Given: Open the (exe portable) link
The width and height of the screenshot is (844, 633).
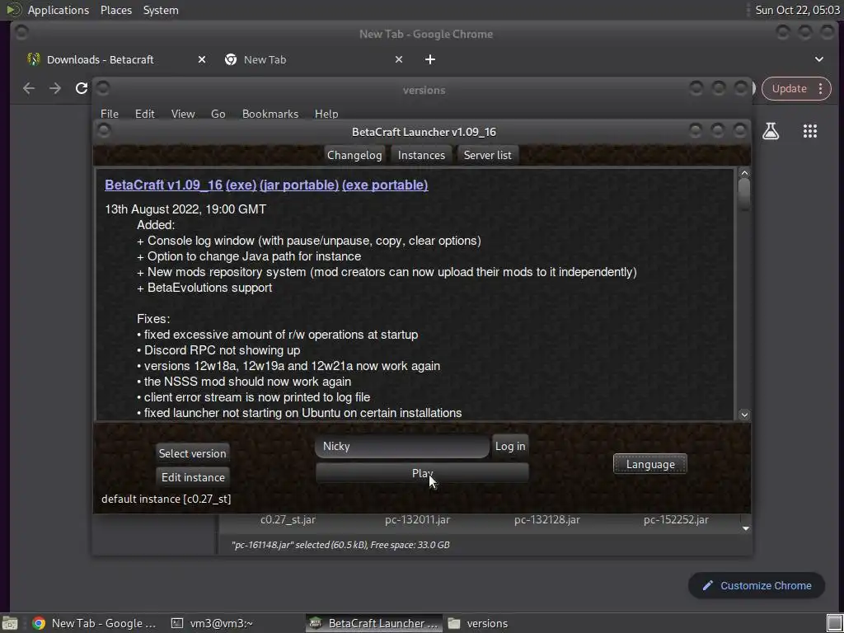Looking at the screenshot, I should click(385, 185).
